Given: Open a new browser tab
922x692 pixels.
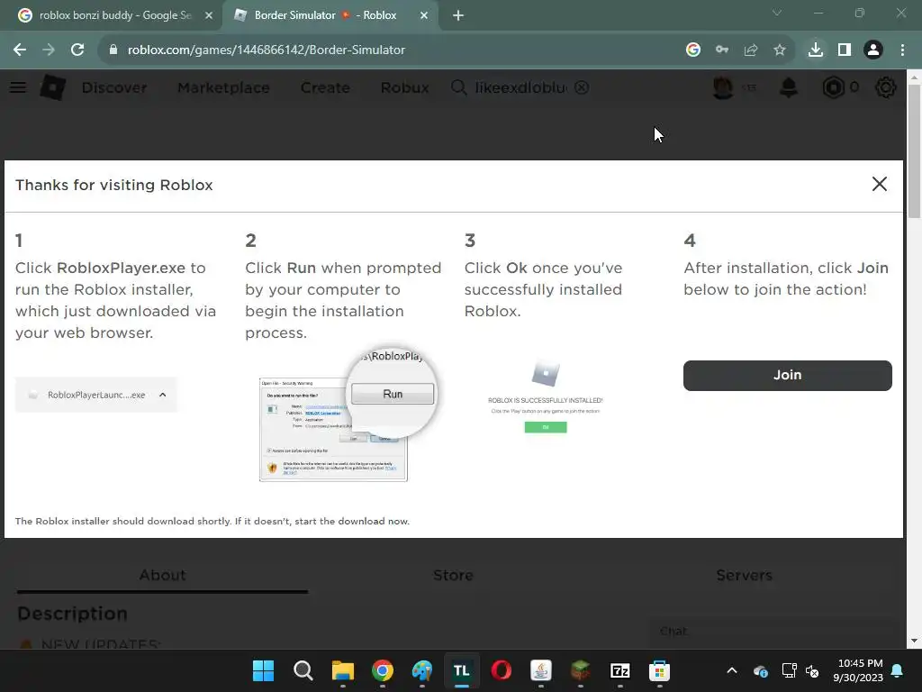Looking at the screenshot, I should (x=458, y=15).
